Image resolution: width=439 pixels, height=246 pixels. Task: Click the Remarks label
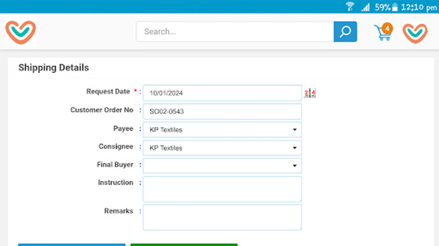click(x=119, y=211)
